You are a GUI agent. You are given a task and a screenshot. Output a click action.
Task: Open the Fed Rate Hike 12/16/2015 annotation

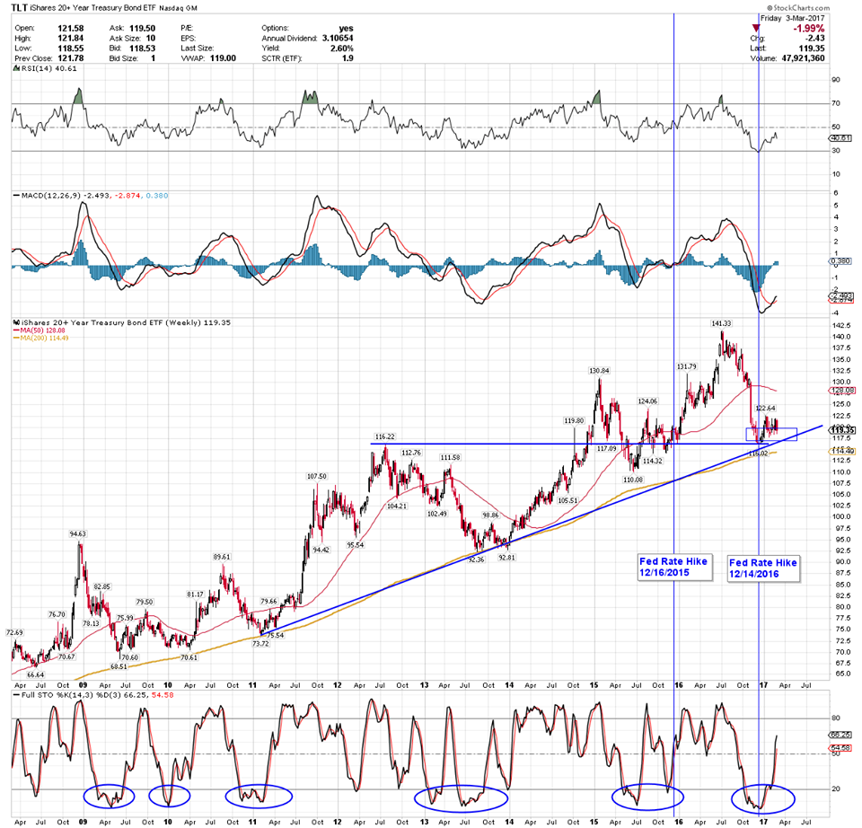673,568
